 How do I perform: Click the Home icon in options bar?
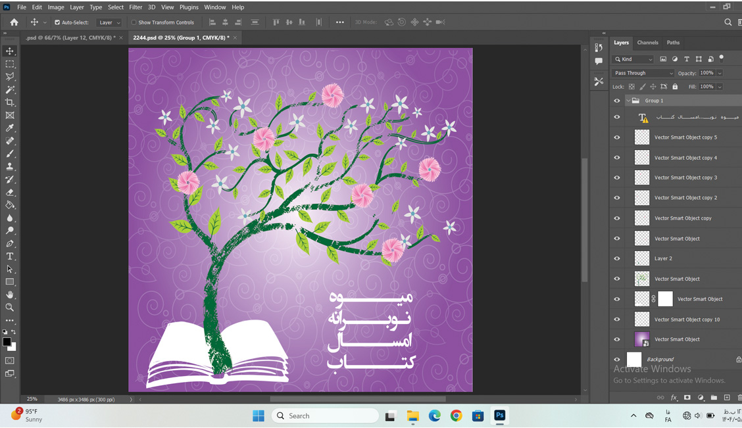click(x=14, y=22)
